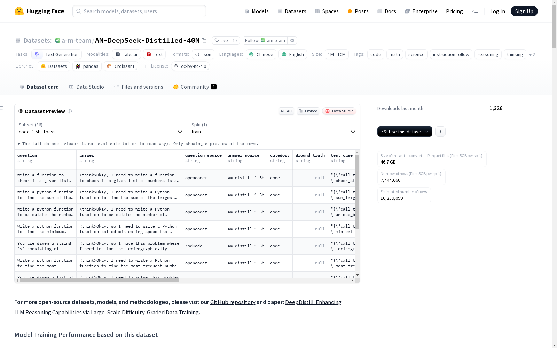Select the Tabular modality tag
The height and width of the screenshot is (348, 557).
point(127,54)
